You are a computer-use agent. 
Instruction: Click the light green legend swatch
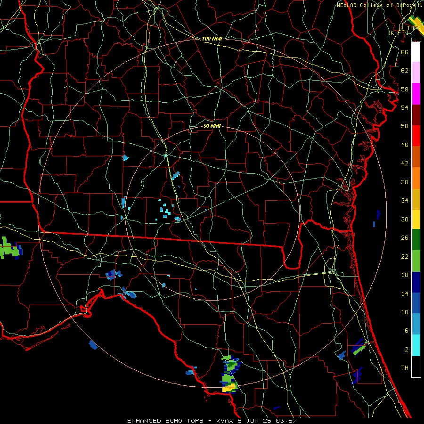point(416,261)
